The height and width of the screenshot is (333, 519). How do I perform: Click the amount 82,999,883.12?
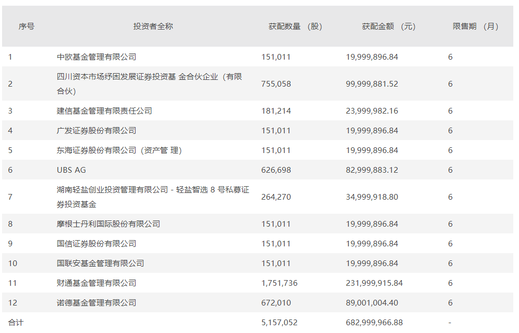point(372,170)
